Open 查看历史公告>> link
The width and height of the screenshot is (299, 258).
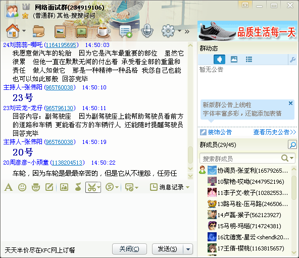pos(275,132)
